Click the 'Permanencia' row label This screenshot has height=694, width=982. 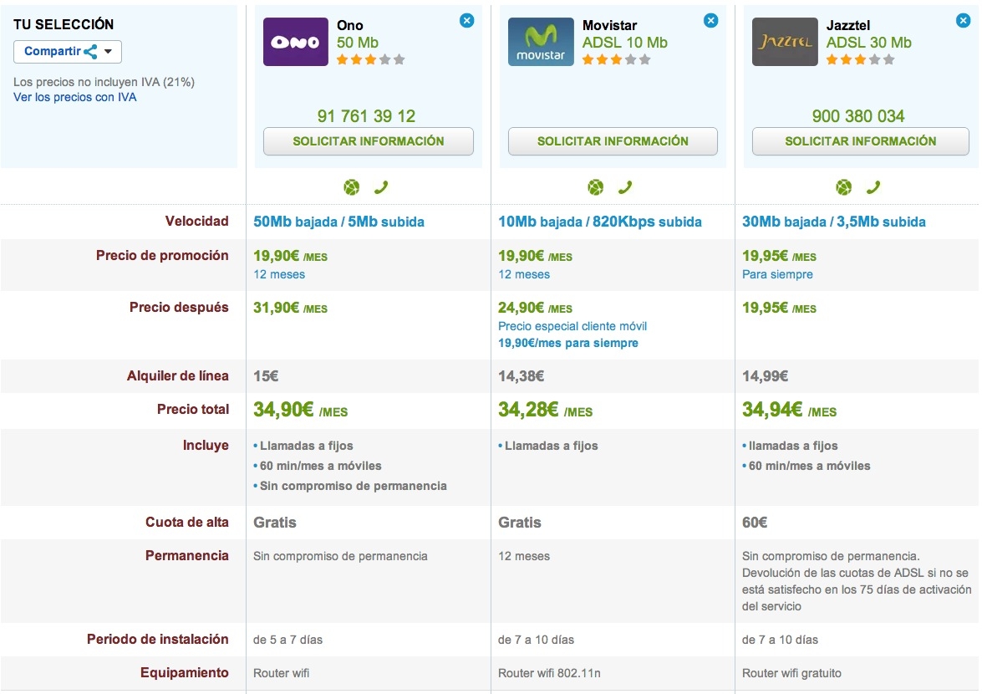click(x=186, y=556)
